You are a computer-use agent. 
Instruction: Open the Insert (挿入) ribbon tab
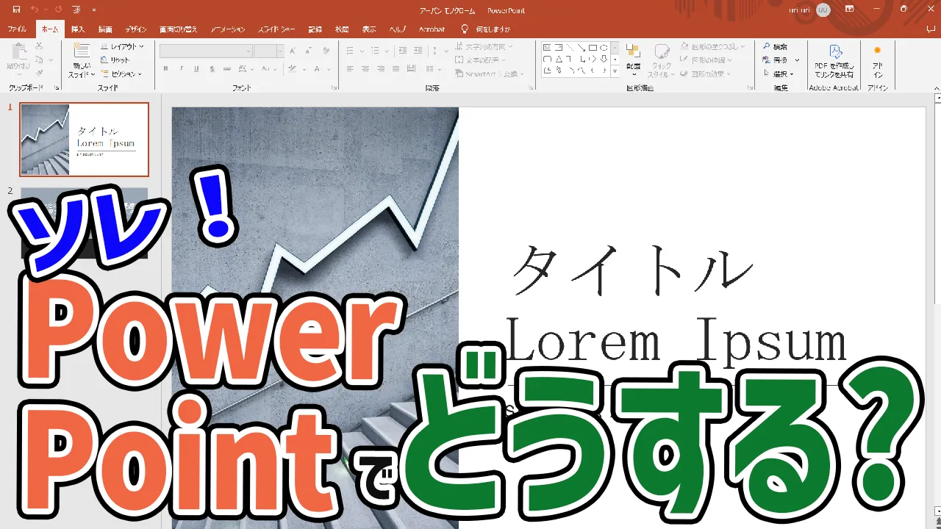(x=78, y=29)
